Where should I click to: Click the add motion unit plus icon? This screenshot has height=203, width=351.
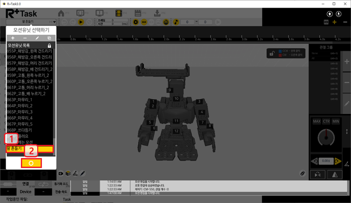(13, 39)
